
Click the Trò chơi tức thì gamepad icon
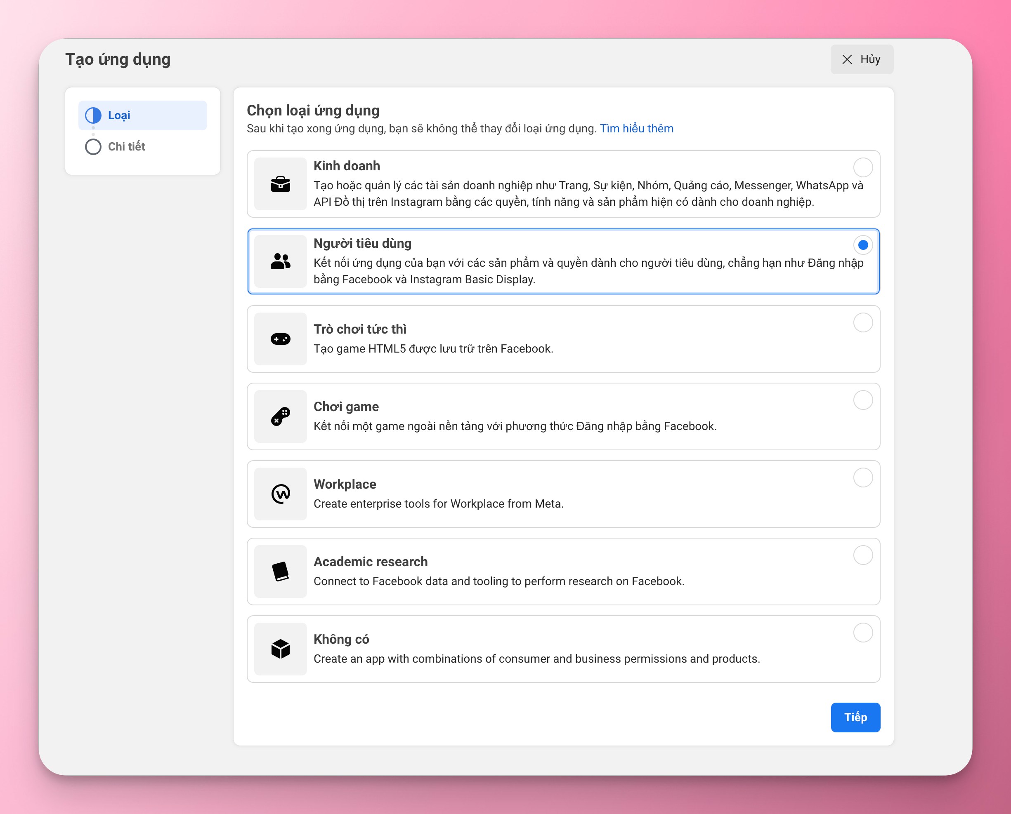[x=280, y=339]
